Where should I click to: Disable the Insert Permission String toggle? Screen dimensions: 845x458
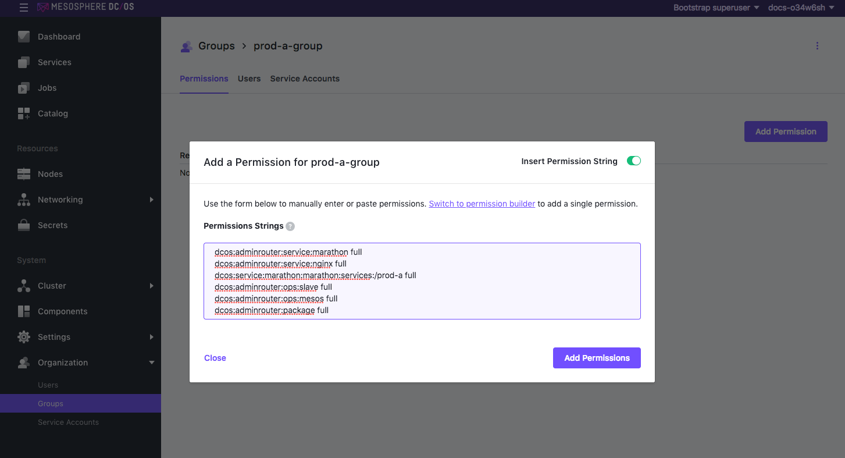point(633,161)
